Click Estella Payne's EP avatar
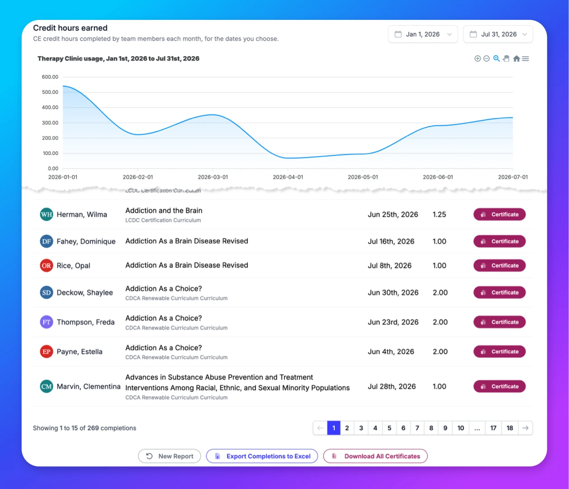This screenshot has width=569, height=489. click(x=47, y=351)
